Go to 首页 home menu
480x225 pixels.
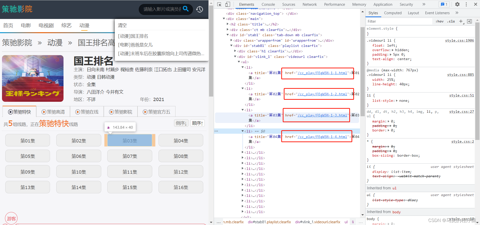click(x=8, y=25)
